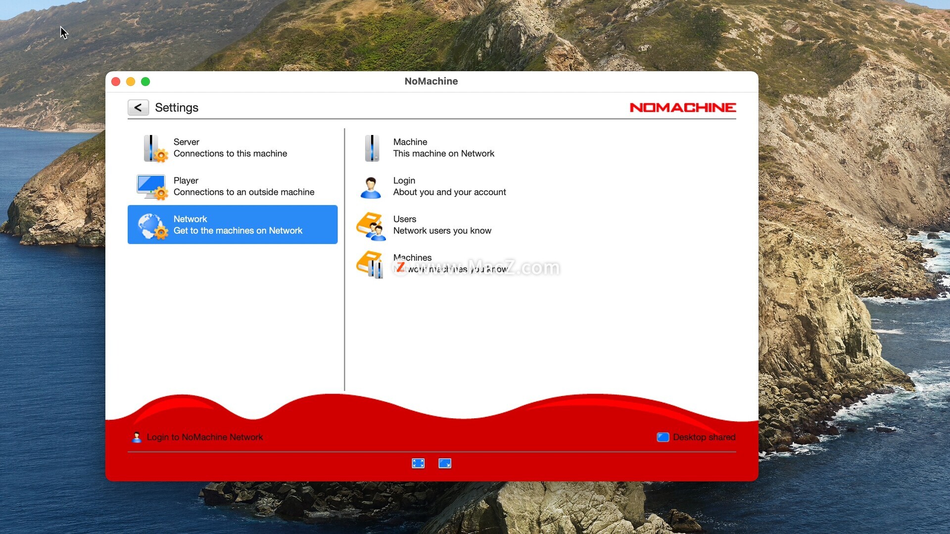Minimize the window using the yellow button

point(131,82)
